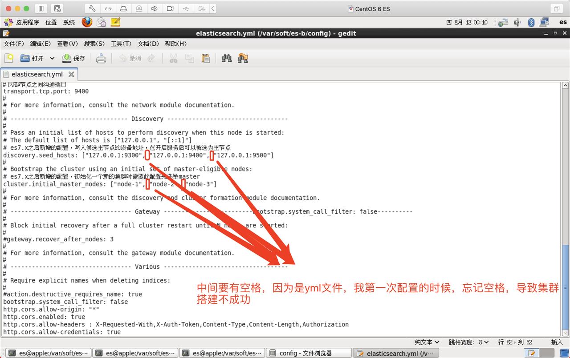Viewport: 570px width, 358px height.
Task: Click the redo arrow icon
Action: pyautogui.click(x=151, y=58)
